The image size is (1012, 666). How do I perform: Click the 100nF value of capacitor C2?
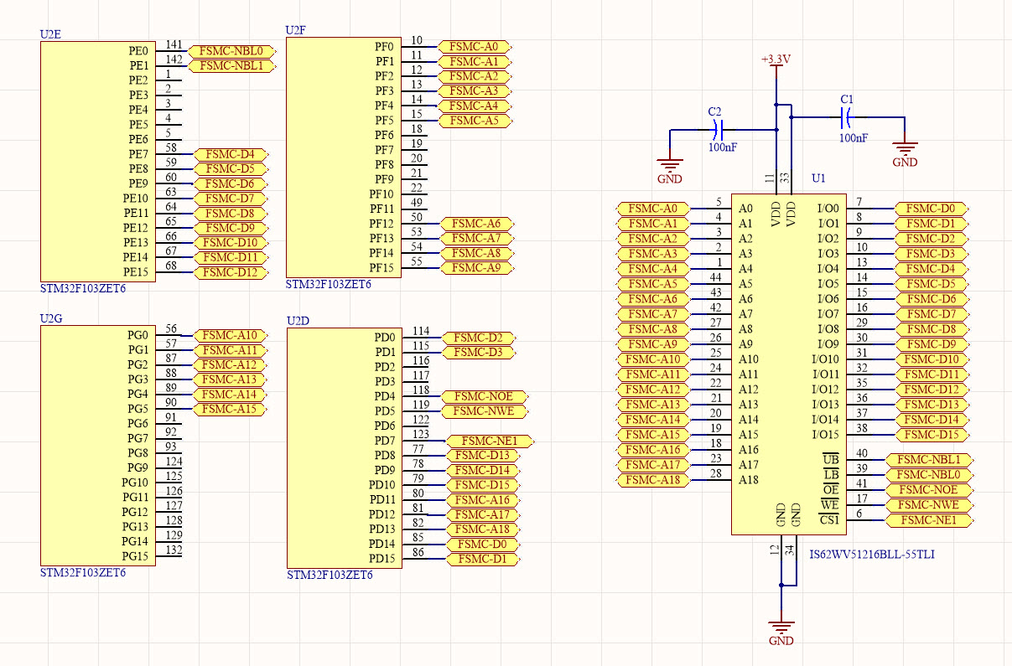722,147
